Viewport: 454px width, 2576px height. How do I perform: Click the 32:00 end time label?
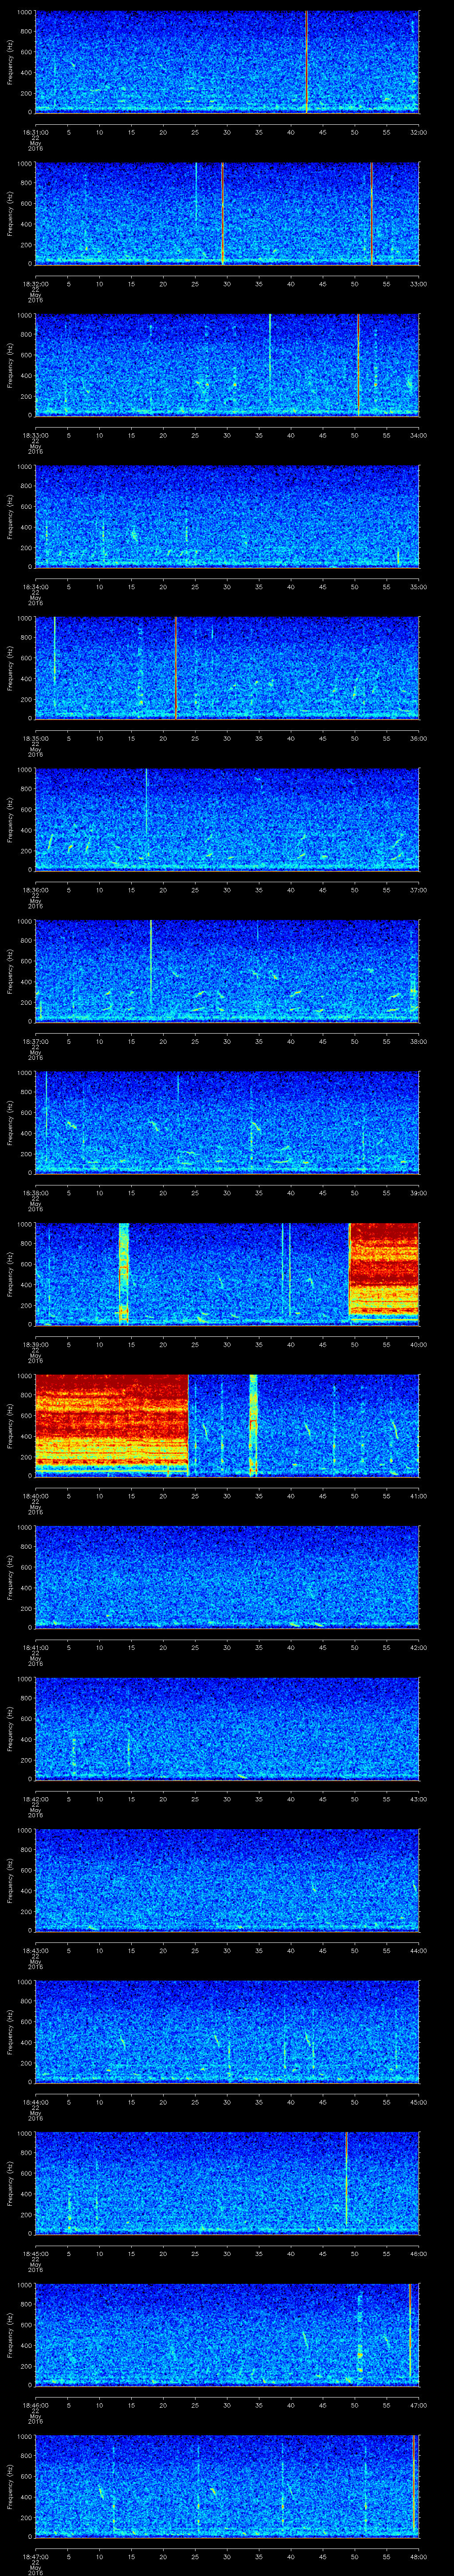pyautogui.click(x=418, y=131)
